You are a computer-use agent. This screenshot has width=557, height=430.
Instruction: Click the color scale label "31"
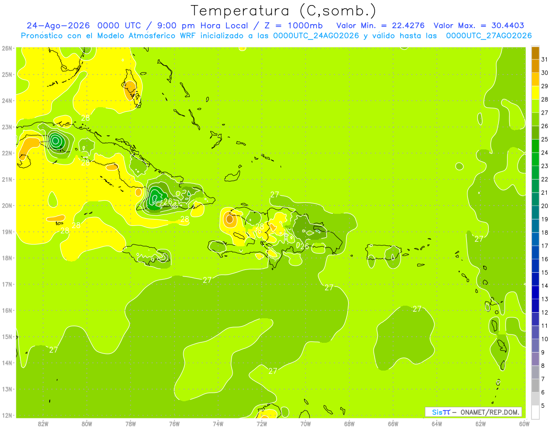click(x=545, y=59)
